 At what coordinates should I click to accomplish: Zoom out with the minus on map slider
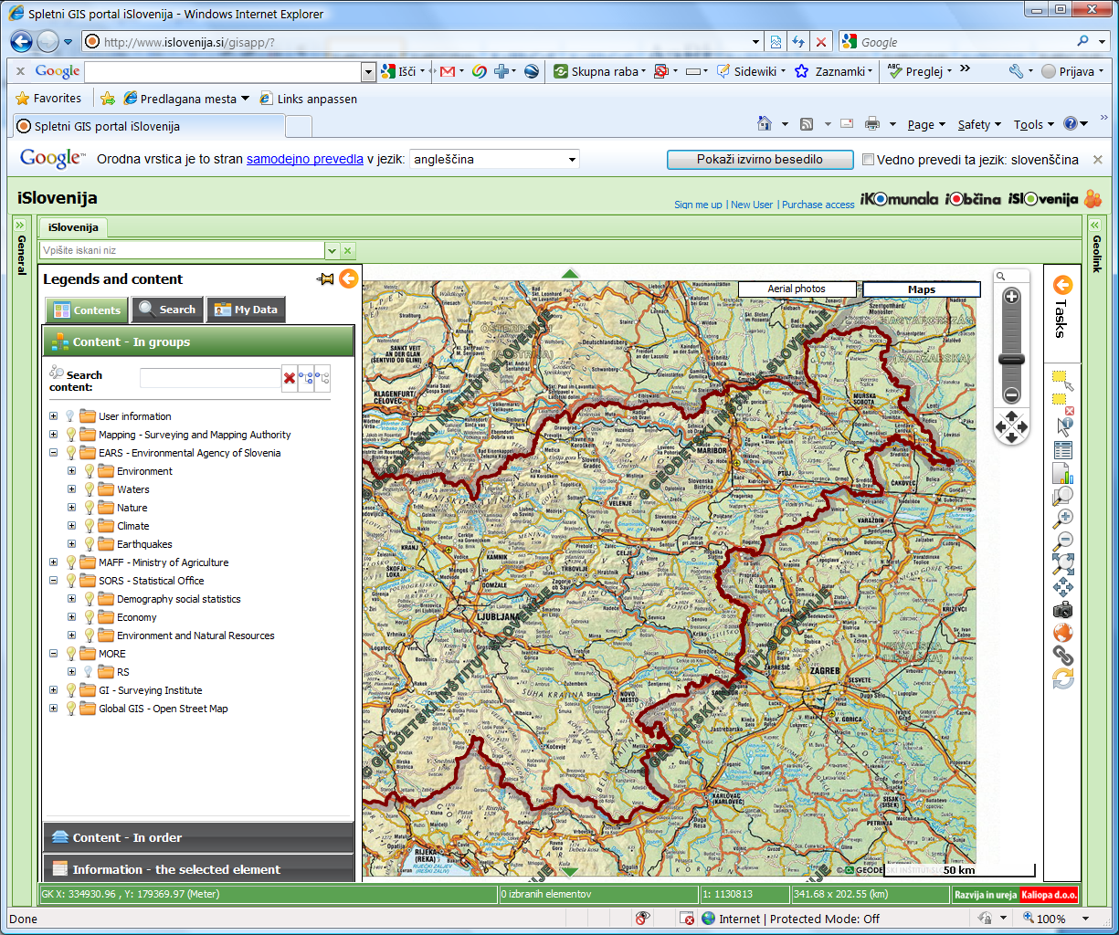[x=1011, y=395]
